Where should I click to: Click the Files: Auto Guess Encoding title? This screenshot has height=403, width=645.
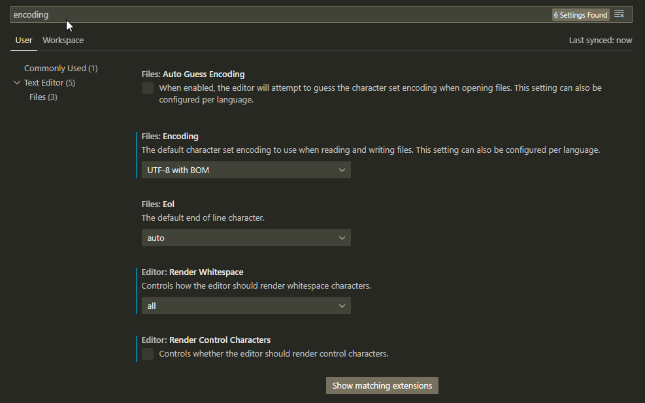[x=193, y=74]
